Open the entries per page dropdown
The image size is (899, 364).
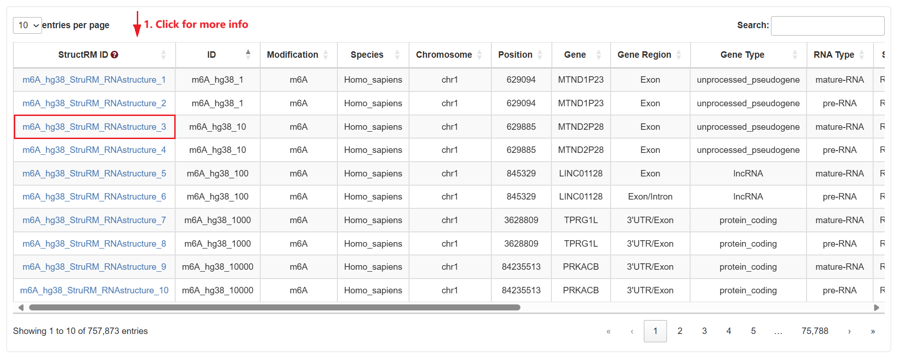[x=27, y=25]
